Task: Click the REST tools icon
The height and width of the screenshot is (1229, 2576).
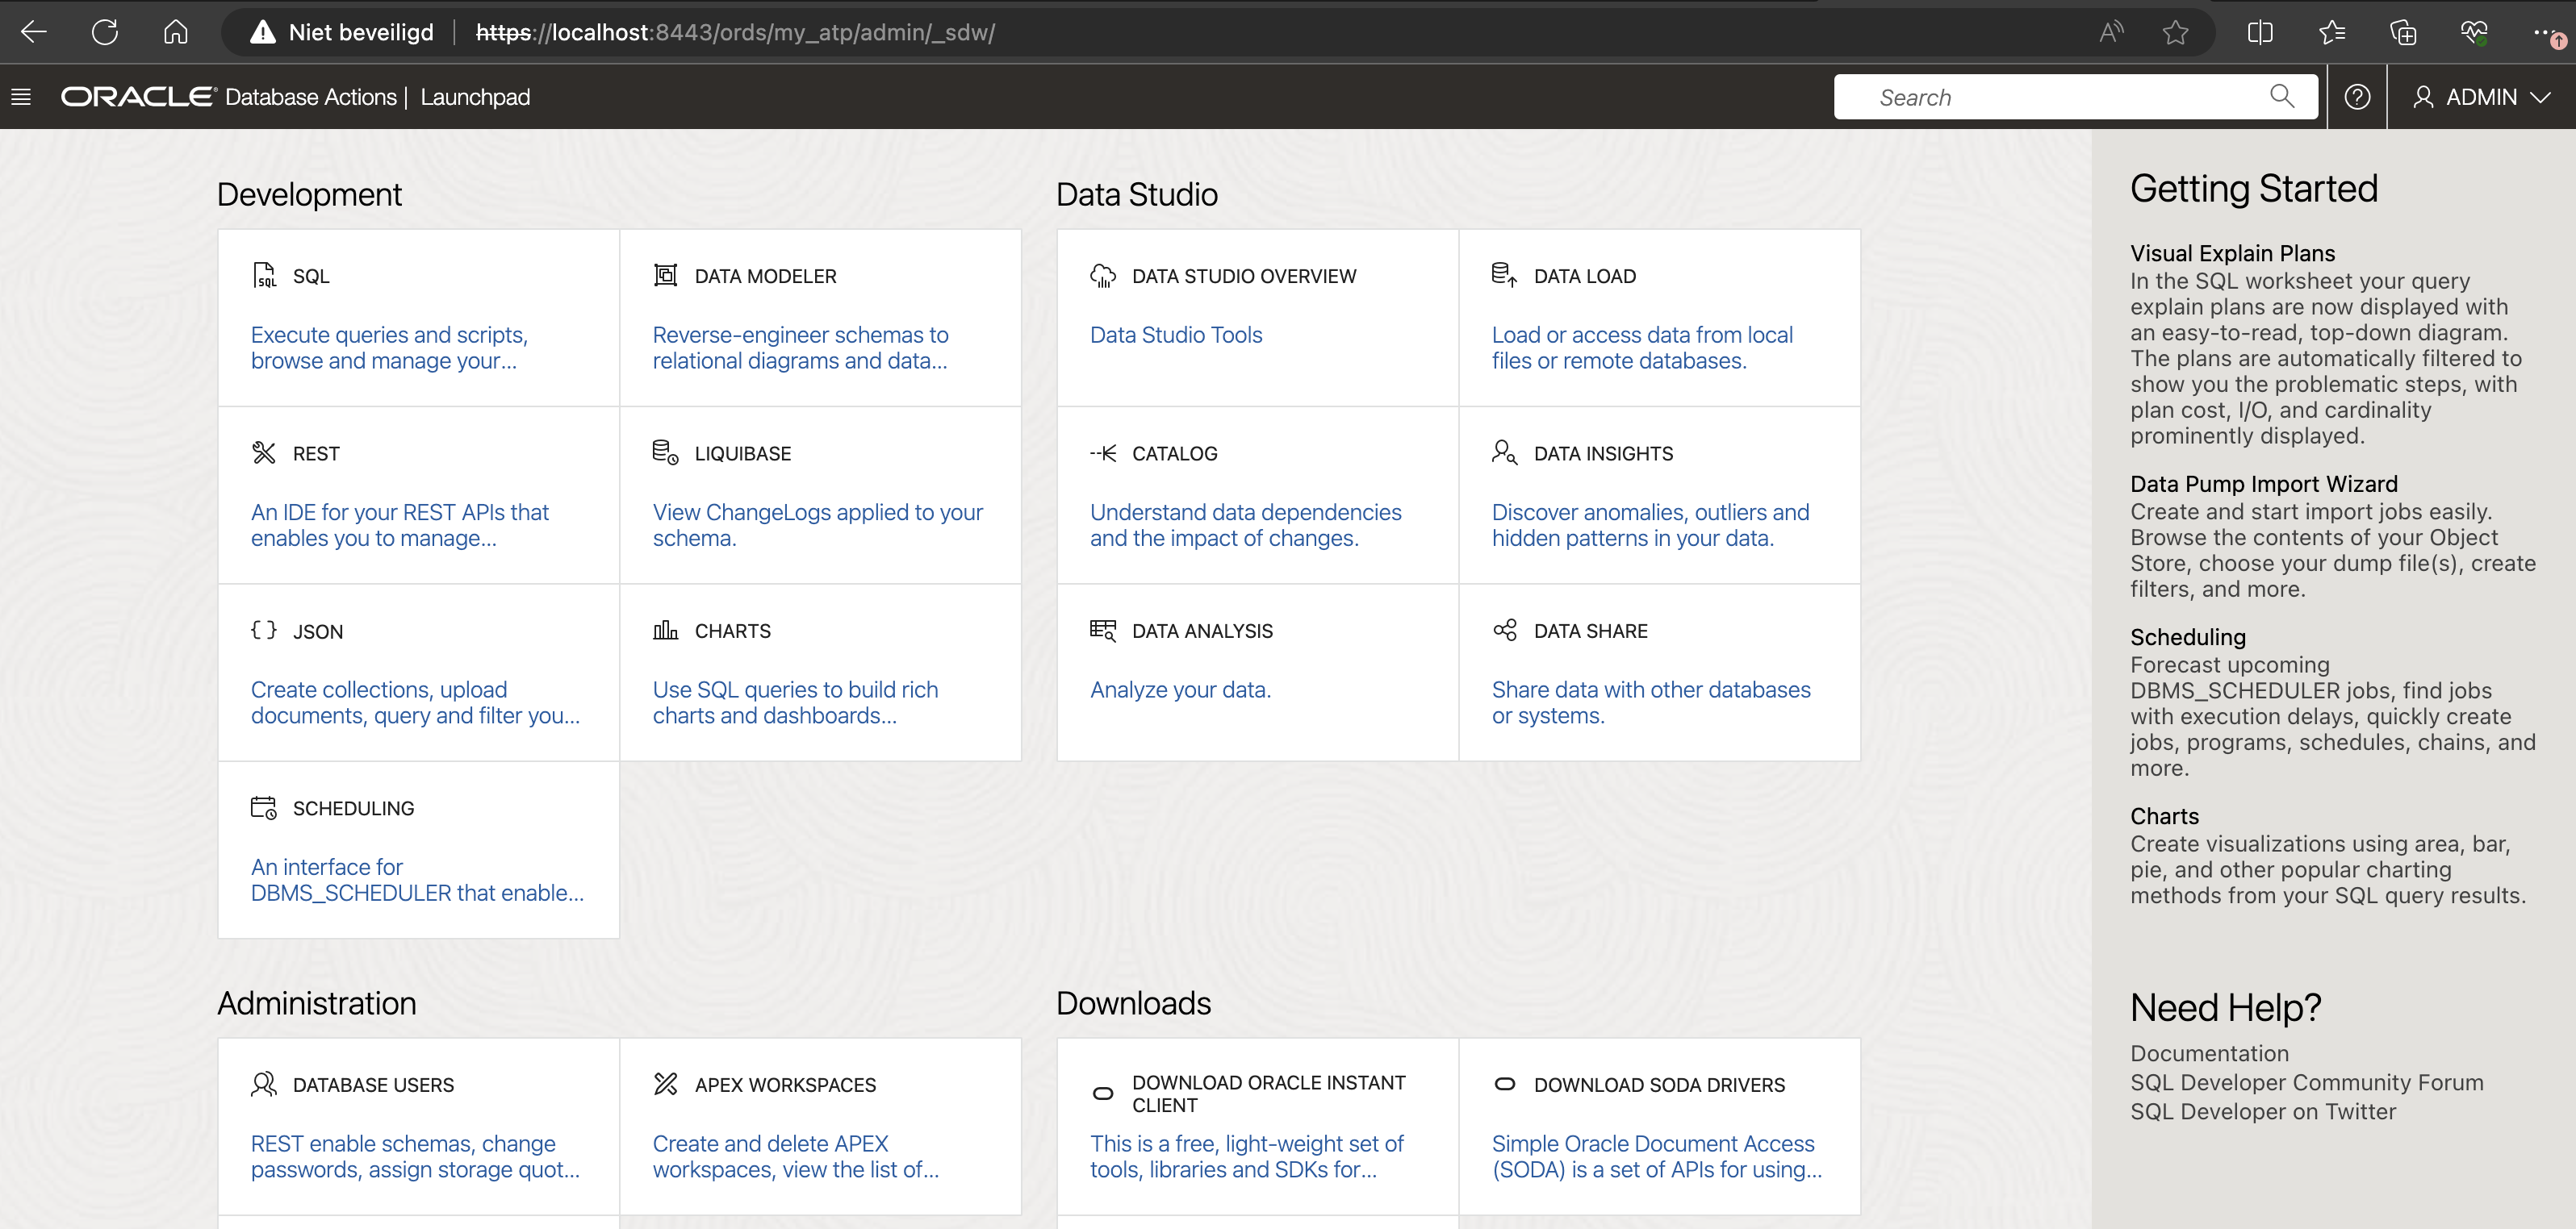Action: pos(264,454)
